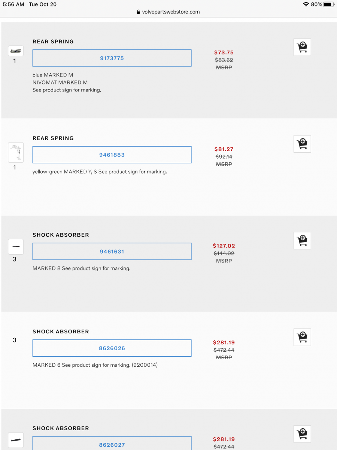The image size is (337, 450).
Task: Click the rear spring diagram thumbnail
Action: pos(15,152)
